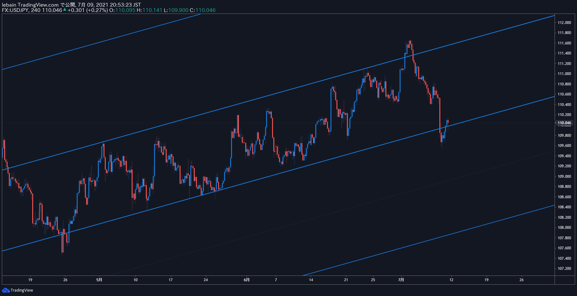Click the 111.800 price axis label
This screenshot has width=577, height=296.
tap(564, 33)
